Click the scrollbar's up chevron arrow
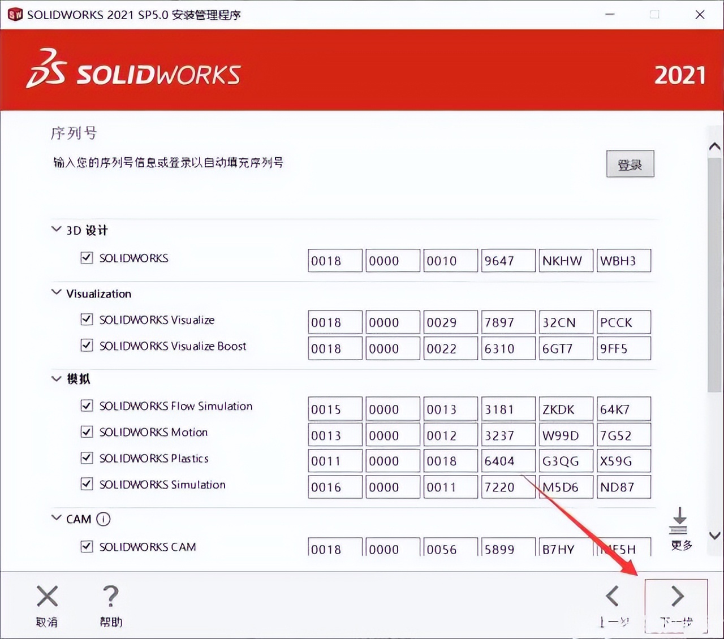This screenshot has width=724, height=639. pos(714,146)
